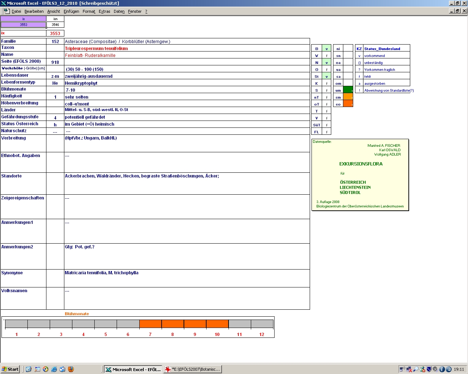The image size is (468, 374).
Task: Click the legend entry 'ausgestorben'
Action: [375, 84]
